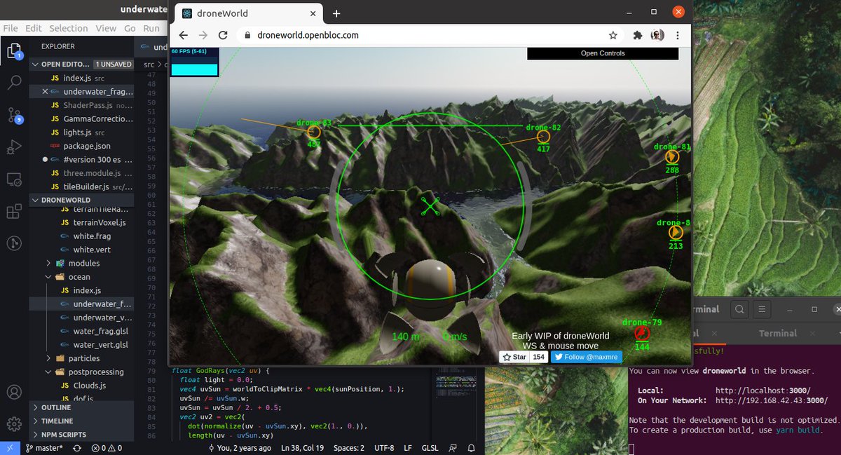Open the hamburger menu in Terminal window
The height and width of the screenshot is (455, 841).
point(762,309)
